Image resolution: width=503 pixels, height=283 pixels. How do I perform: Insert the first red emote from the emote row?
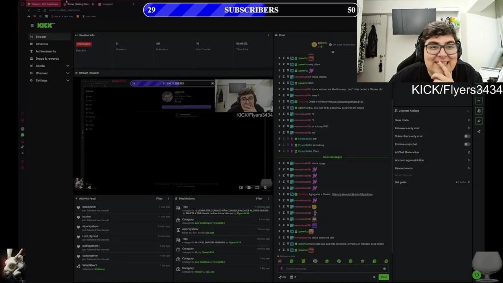[x=280, y=261]
